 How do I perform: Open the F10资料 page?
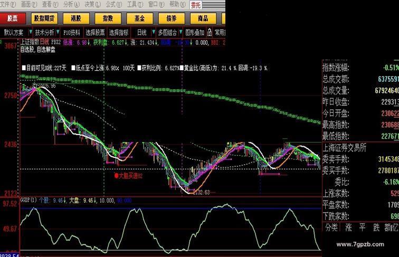coord(71,33)
